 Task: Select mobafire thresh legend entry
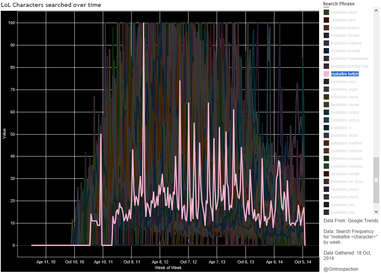(x=345, y=35)
